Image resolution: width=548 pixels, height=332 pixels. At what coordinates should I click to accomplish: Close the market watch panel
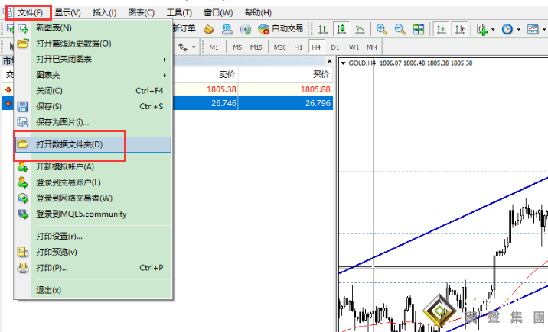pyautogui.click(x=330, y=61)
